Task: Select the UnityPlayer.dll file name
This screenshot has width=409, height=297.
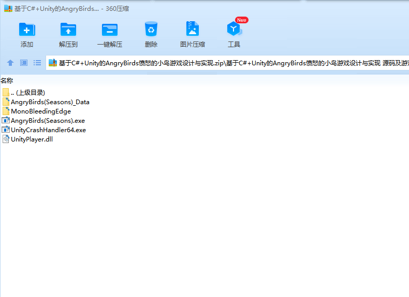Action: coord(32,139)
